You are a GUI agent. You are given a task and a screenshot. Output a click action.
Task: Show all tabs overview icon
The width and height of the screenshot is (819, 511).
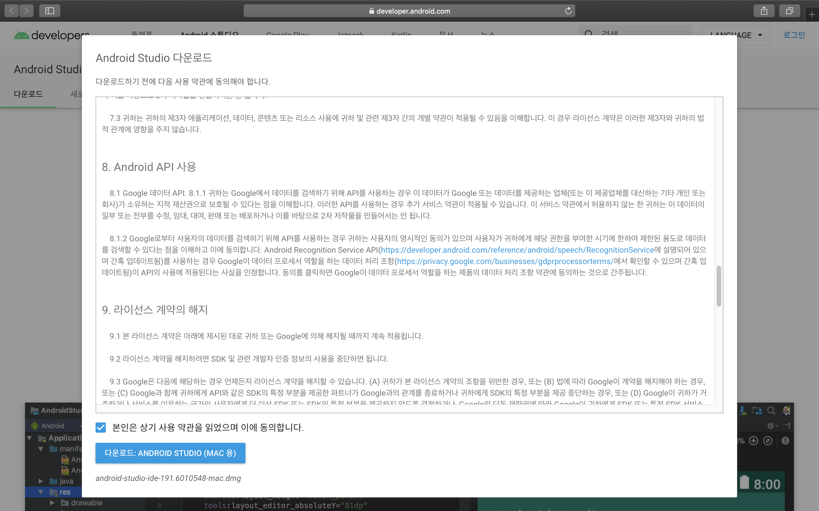coord(789,11)
